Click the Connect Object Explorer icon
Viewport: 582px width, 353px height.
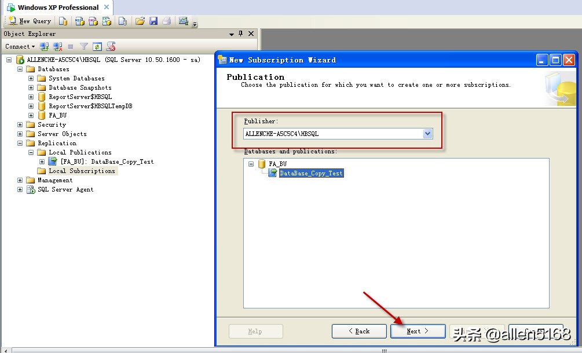44,47
